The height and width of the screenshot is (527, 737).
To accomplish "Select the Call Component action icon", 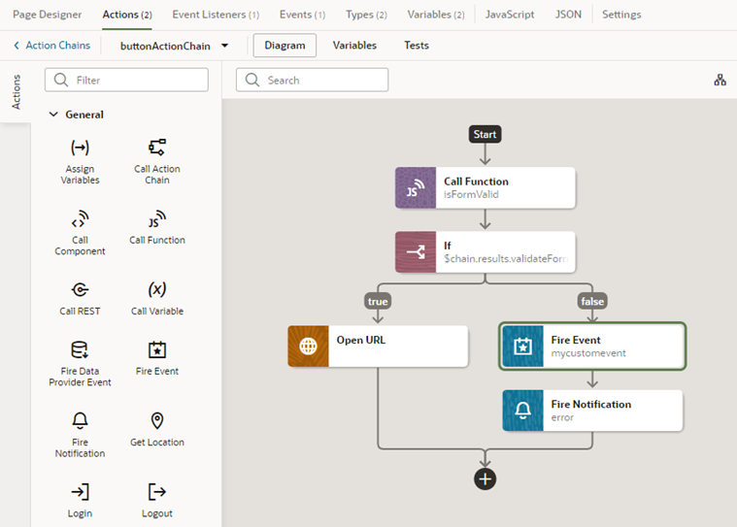I will [80, 219].
